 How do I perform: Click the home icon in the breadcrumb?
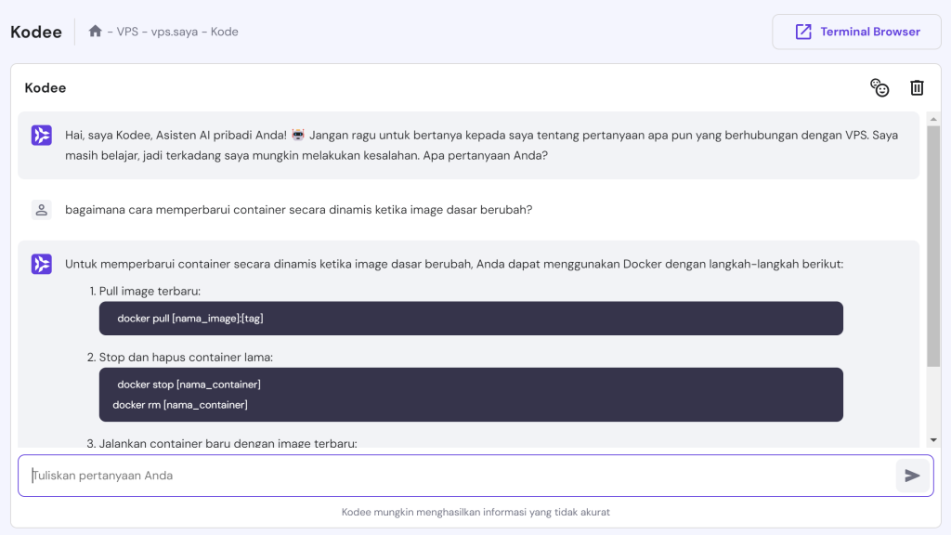click(x=95, y=31)
